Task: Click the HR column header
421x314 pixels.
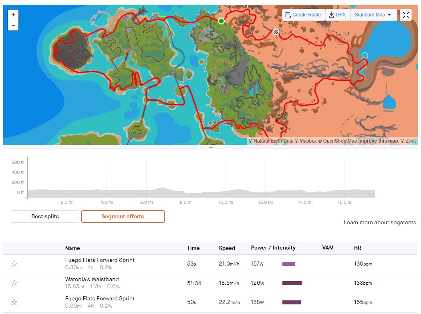Action: click(x=358, y=248)
